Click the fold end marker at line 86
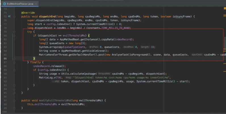This screenshot has height=114, width=226. click(14, 59)
